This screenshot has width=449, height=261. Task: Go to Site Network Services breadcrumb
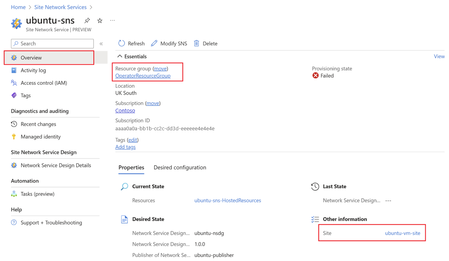[x=60, y=7]
